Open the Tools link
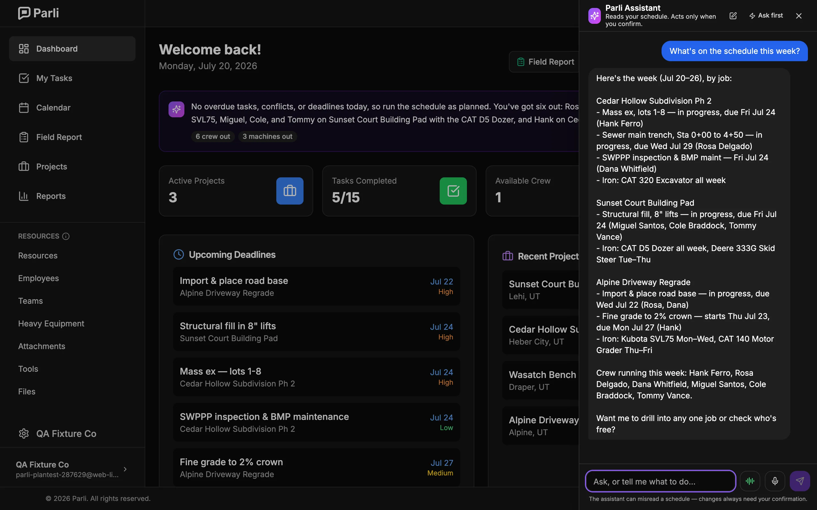The height and width of the screenshot is (510, 817). point(28,369)
